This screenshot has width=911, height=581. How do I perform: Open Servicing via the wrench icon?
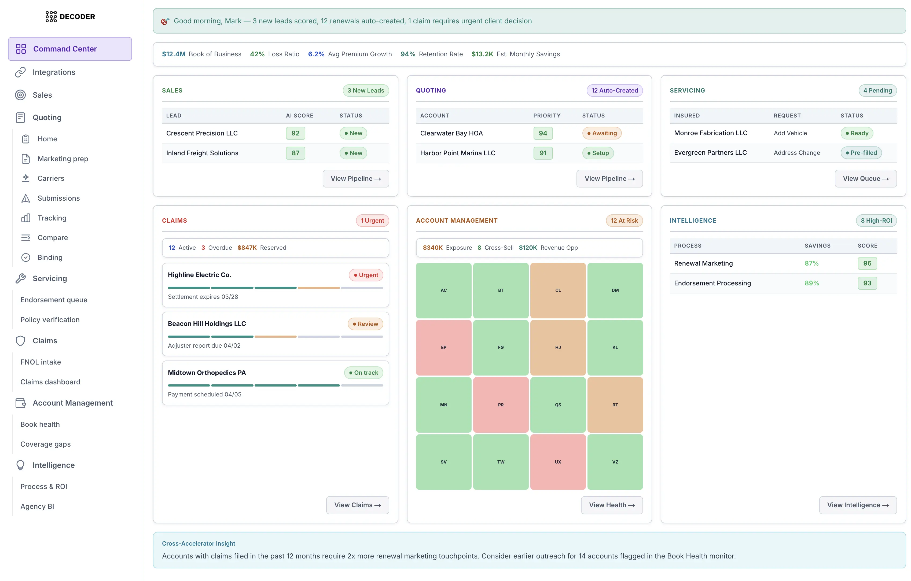point(20,278)
